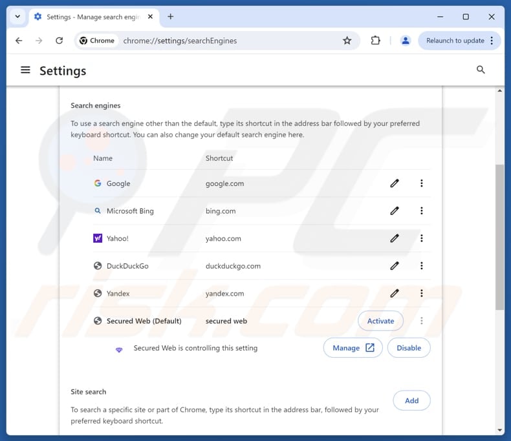Add a new site search
The image size is (511, 441).
tap(411, 401)
